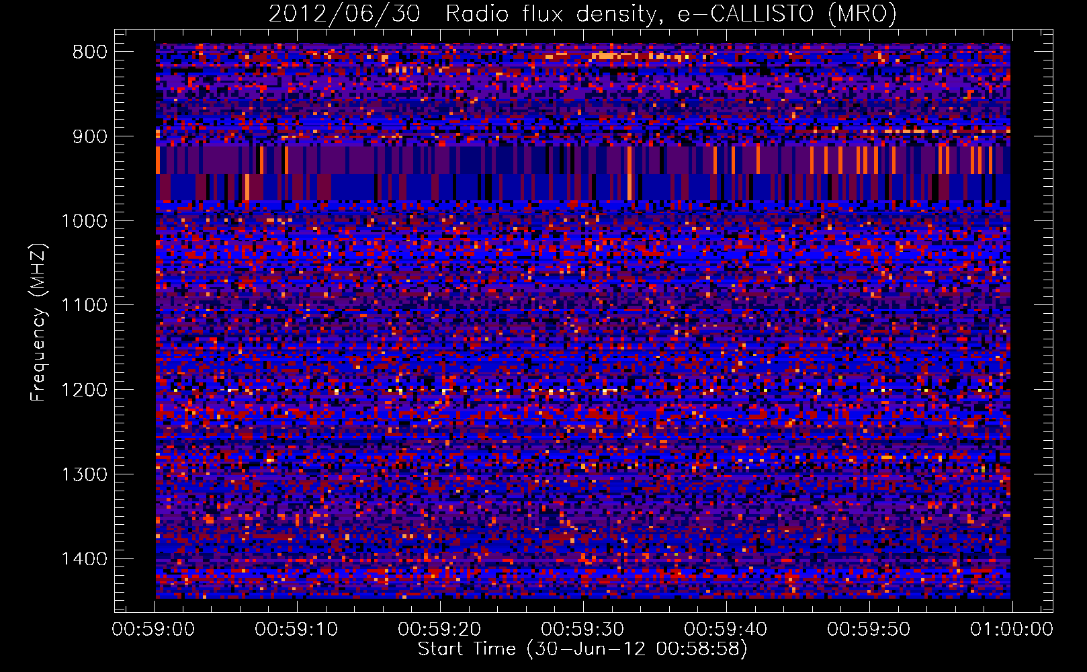Viewport: 1087px width, 672px height.
Task: Click the '00:59:00' time label
Action: (154, 630)
